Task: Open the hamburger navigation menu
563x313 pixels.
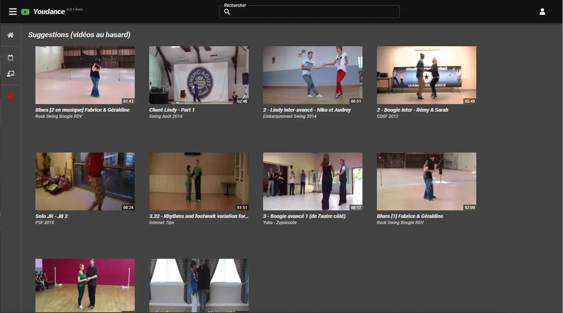Action: pos(12,11)
